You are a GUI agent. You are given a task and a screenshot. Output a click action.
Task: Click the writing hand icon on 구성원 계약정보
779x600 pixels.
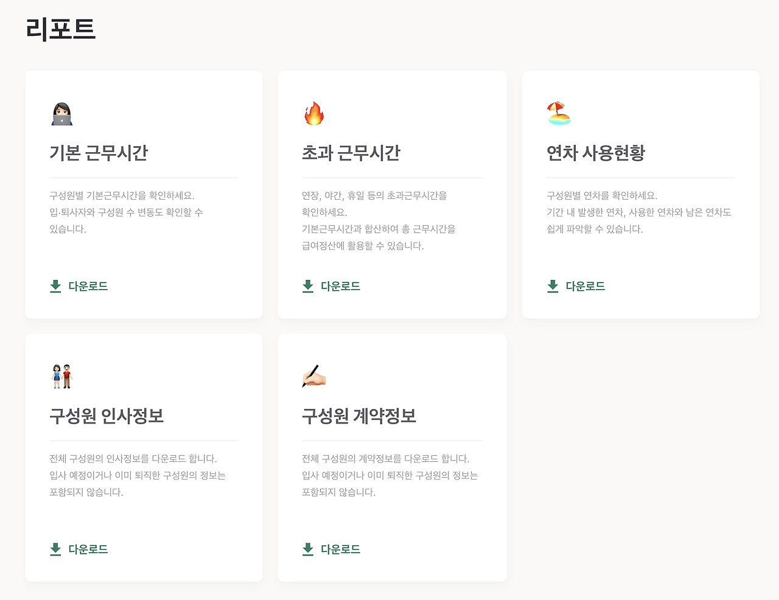point(314,377)
